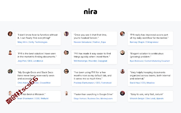Open Ryan Robinson / Content Marketing Cosultant link
The width and height of the screenshot is (181, 113).
coord(150,61)
